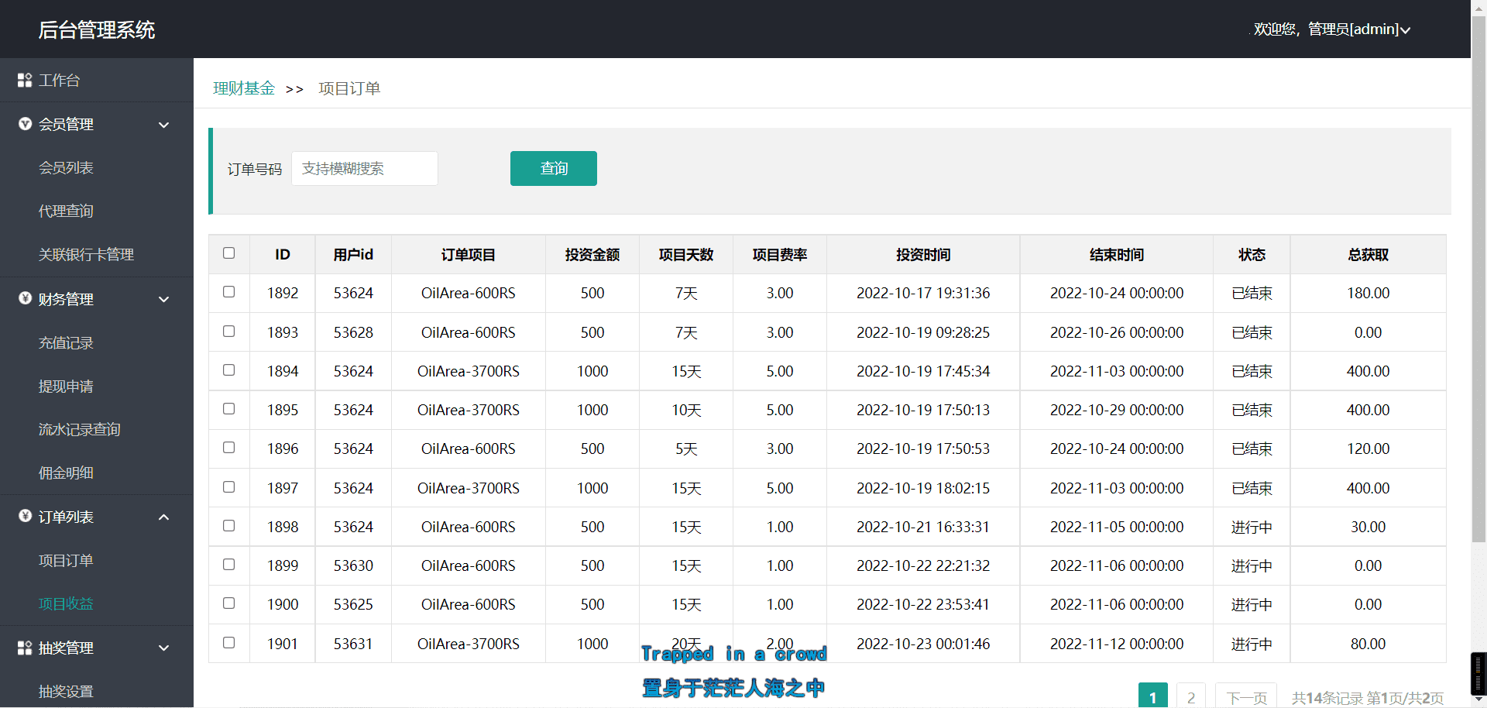Collapse the 会员管理 menu chevron

[x=163, y=125]
